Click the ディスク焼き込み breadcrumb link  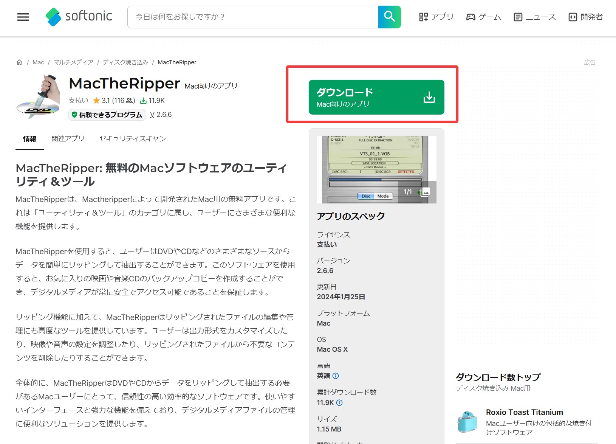point(125,62)
